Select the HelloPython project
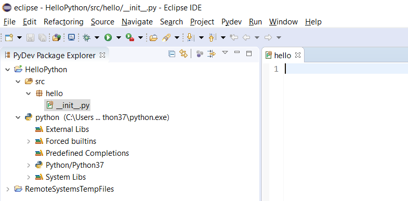 [46, 70]
